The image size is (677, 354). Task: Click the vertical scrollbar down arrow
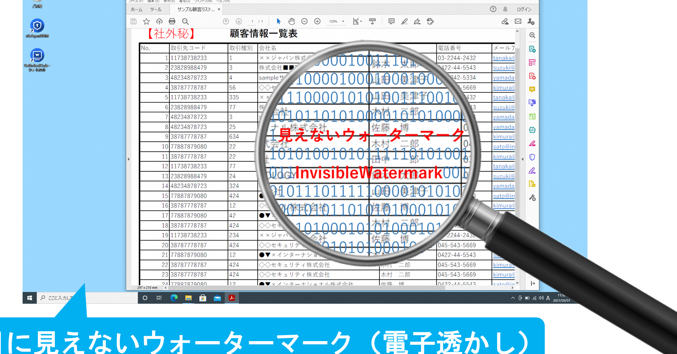click(517, 283)
